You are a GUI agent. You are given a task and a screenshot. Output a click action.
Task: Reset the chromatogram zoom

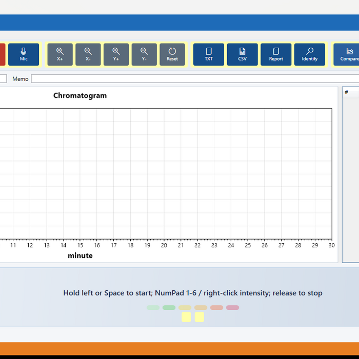point(172,54)
